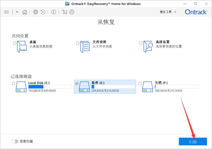Click the 深度扫描 label
Screen dimensions: 212x149
click(26, 141)
